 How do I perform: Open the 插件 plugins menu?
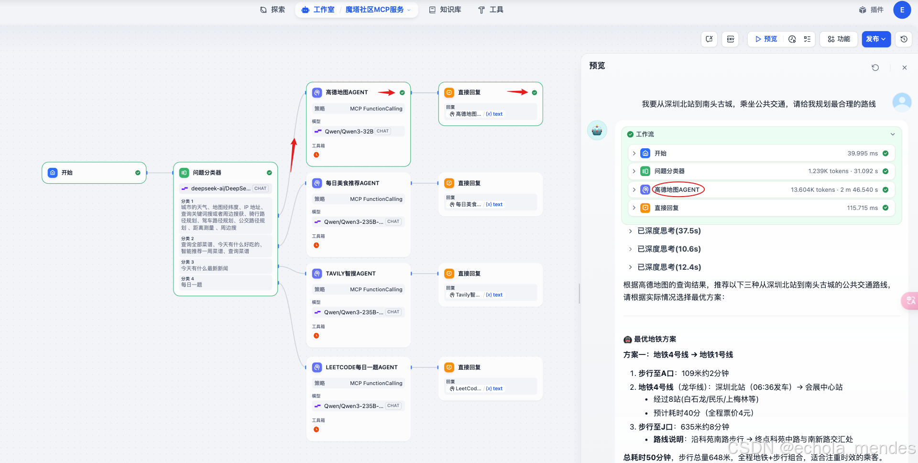tap(871, 10)
